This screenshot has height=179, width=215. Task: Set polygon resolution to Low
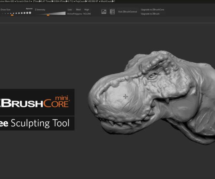pyautogui.click(x=70, y=9)
